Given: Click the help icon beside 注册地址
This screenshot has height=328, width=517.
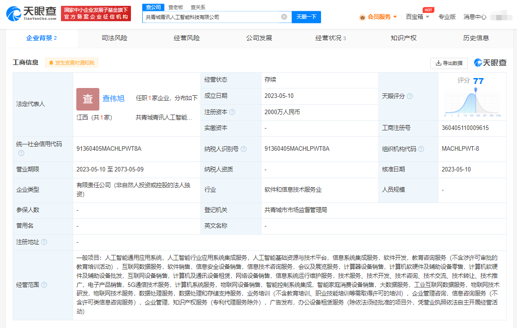Looking at the screenshot, I should (x=44, y=242).
